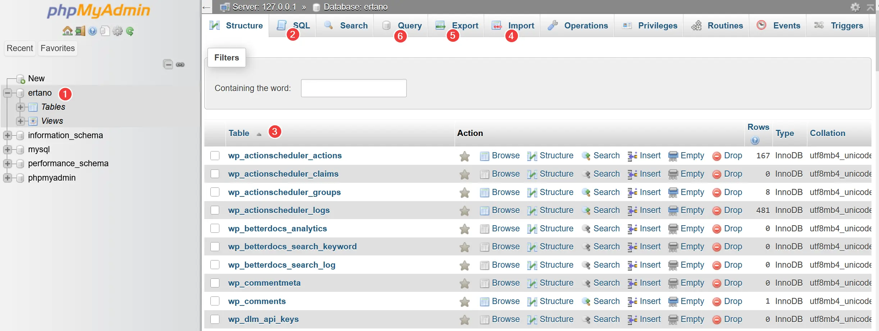Open the Privileges tab

pyautogui.click(x=650, y=26)
